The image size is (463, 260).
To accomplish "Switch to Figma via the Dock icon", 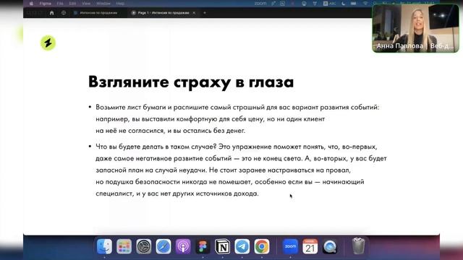I will 203,246.
